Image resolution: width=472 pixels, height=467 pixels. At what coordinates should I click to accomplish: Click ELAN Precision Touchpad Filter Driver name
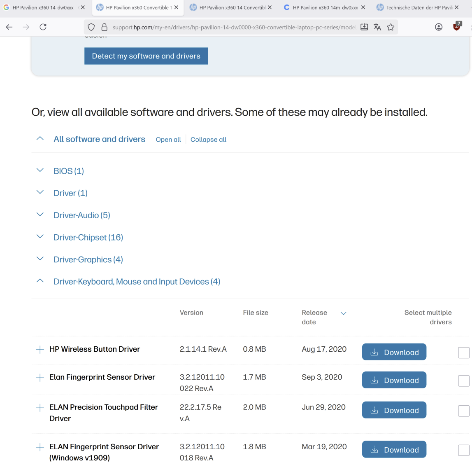coord(104,413)
